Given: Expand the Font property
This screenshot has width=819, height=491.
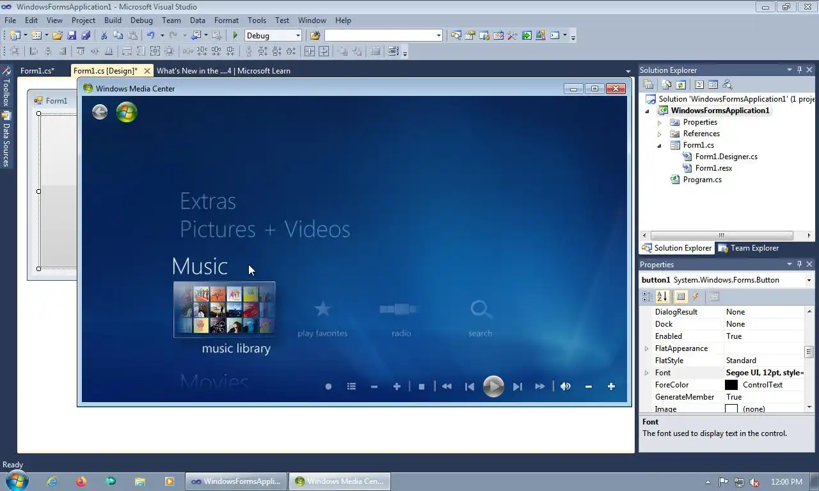Looking at the screenshot, I should [x=646, y=373].
